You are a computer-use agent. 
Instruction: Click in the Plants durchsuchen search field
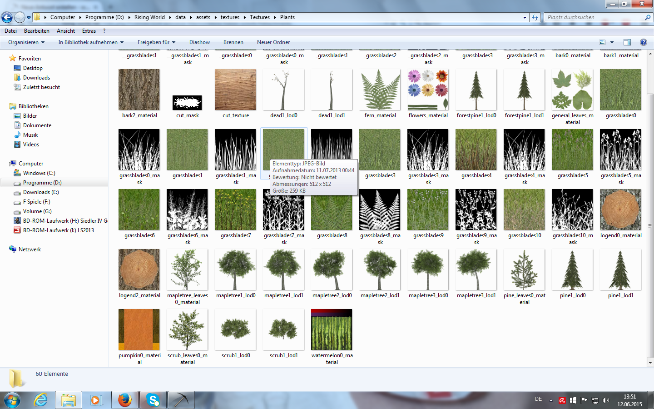tap(593, 17)
